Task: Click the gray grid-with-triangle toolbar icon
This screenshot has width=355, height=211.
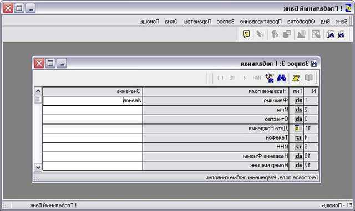Action: tap(301, 34)
